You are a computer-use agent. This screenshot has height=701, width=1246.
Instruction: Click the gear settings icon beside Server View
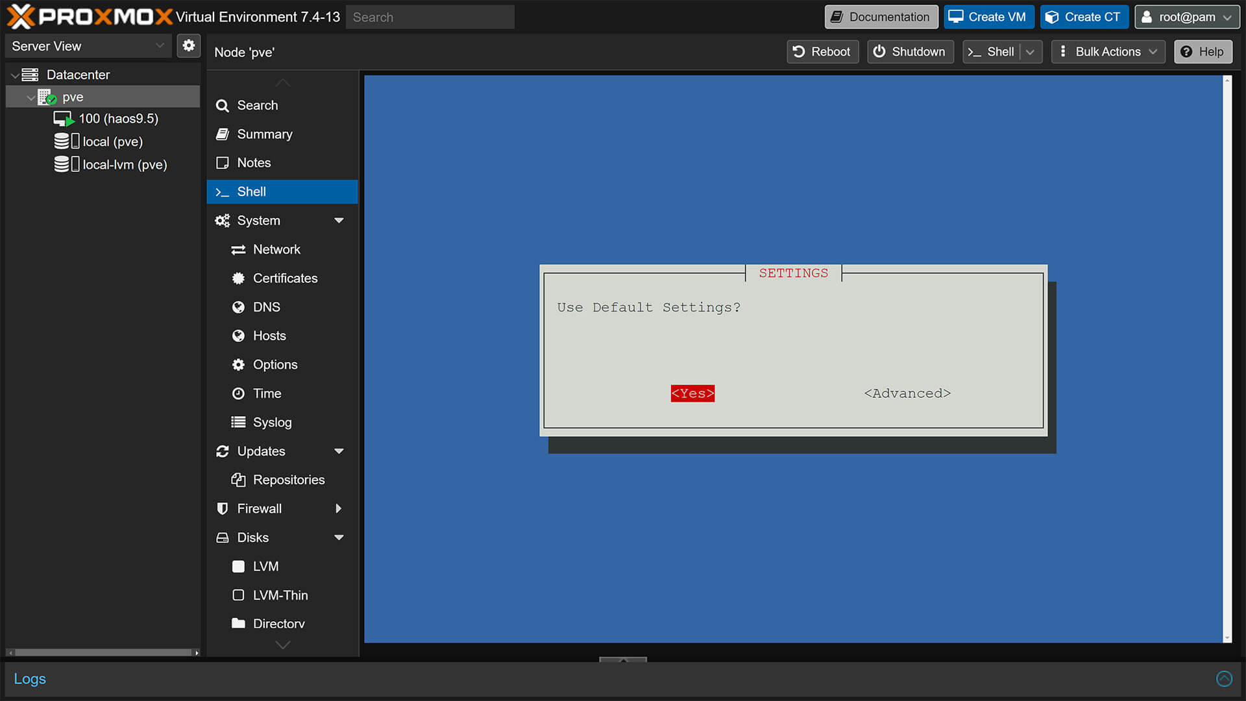(x=188, y=45)
